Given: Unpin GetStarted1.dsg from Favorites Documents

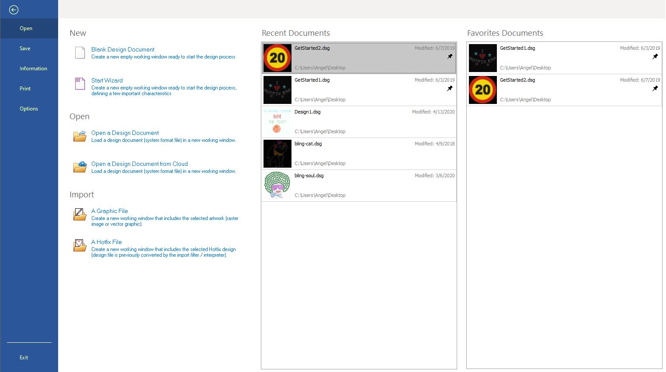Looking at the screenshot, I should 655,57.
